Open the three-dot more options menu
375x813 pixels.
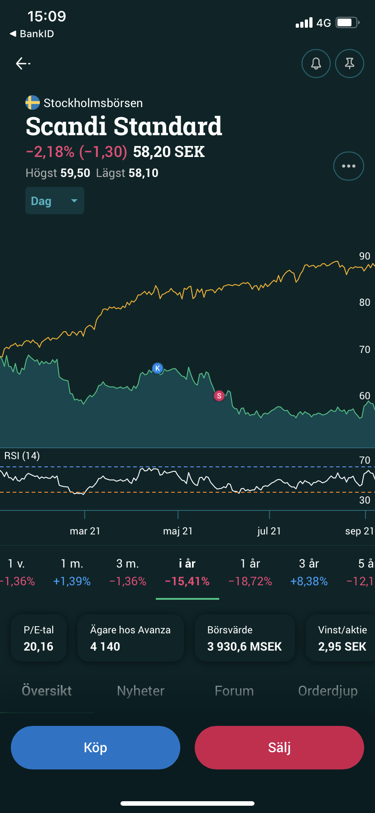click(348, 166)
